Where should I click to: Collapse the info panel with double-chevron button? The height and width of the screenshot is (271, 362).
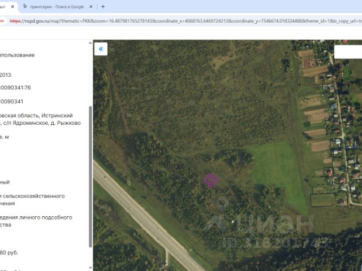[101, 49]
